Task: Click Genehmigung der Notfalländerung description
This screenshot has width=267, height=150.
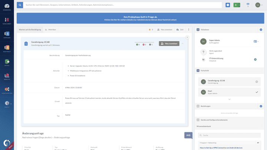Action: (x=78, y=56)
